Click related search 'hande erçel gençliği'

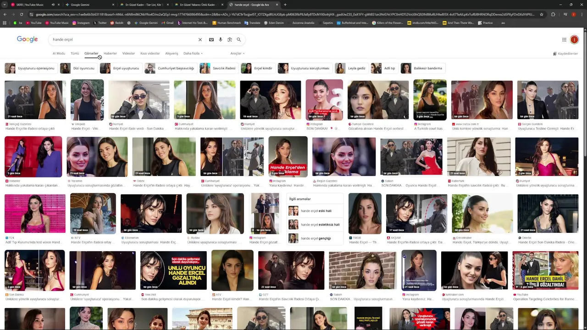coord(315,238)
